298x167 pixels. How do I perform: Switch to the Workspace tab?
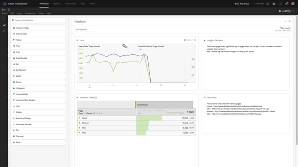44,4
